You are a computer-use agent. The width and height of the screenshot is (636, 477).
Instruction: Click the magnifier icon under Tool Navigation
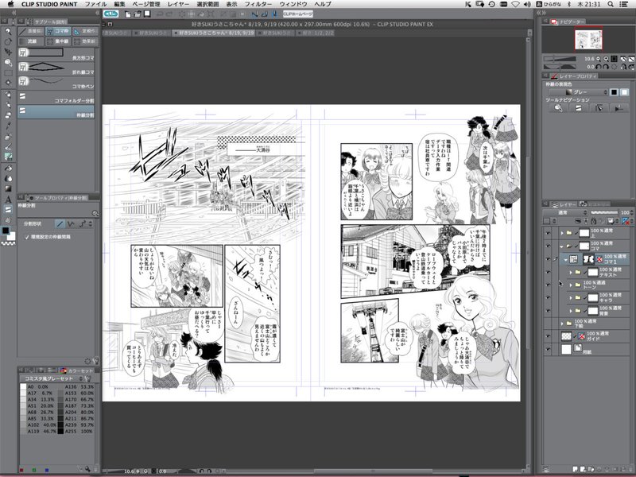tap(559, 108)
